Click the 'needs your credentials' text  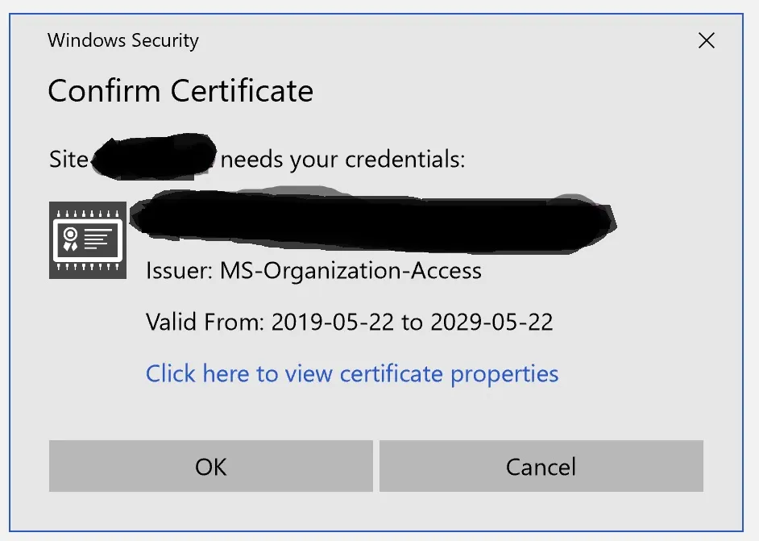(342, 160)
